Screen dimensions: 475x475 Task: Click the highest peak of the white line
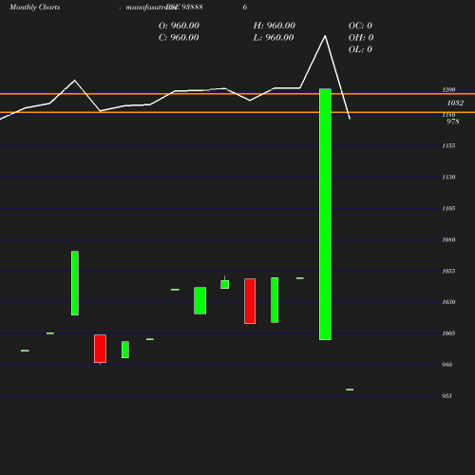tap(325, 36)
